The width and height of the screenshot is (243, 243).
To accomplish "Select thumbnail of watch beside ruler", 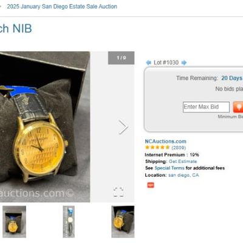I will pos(69,222).
